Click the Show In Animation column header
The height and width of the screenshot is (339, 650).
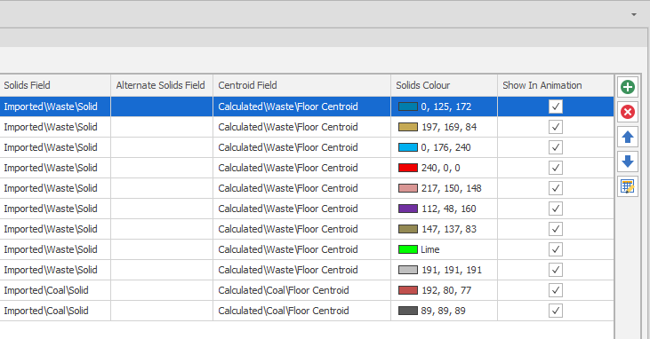[x=556, y=85]
